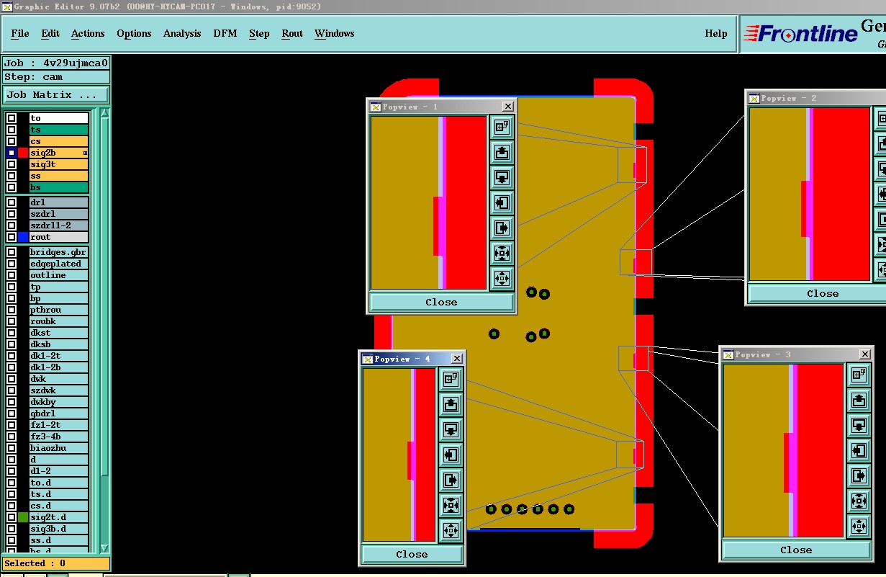Click the green color swatch for sig2t.d
The height and width of the screenshot is (577, 886).
point(23,517)
